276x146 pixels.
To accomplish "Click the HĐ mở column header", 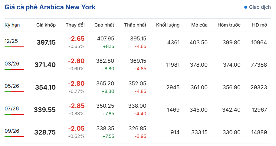I will (x=259, y=25).
